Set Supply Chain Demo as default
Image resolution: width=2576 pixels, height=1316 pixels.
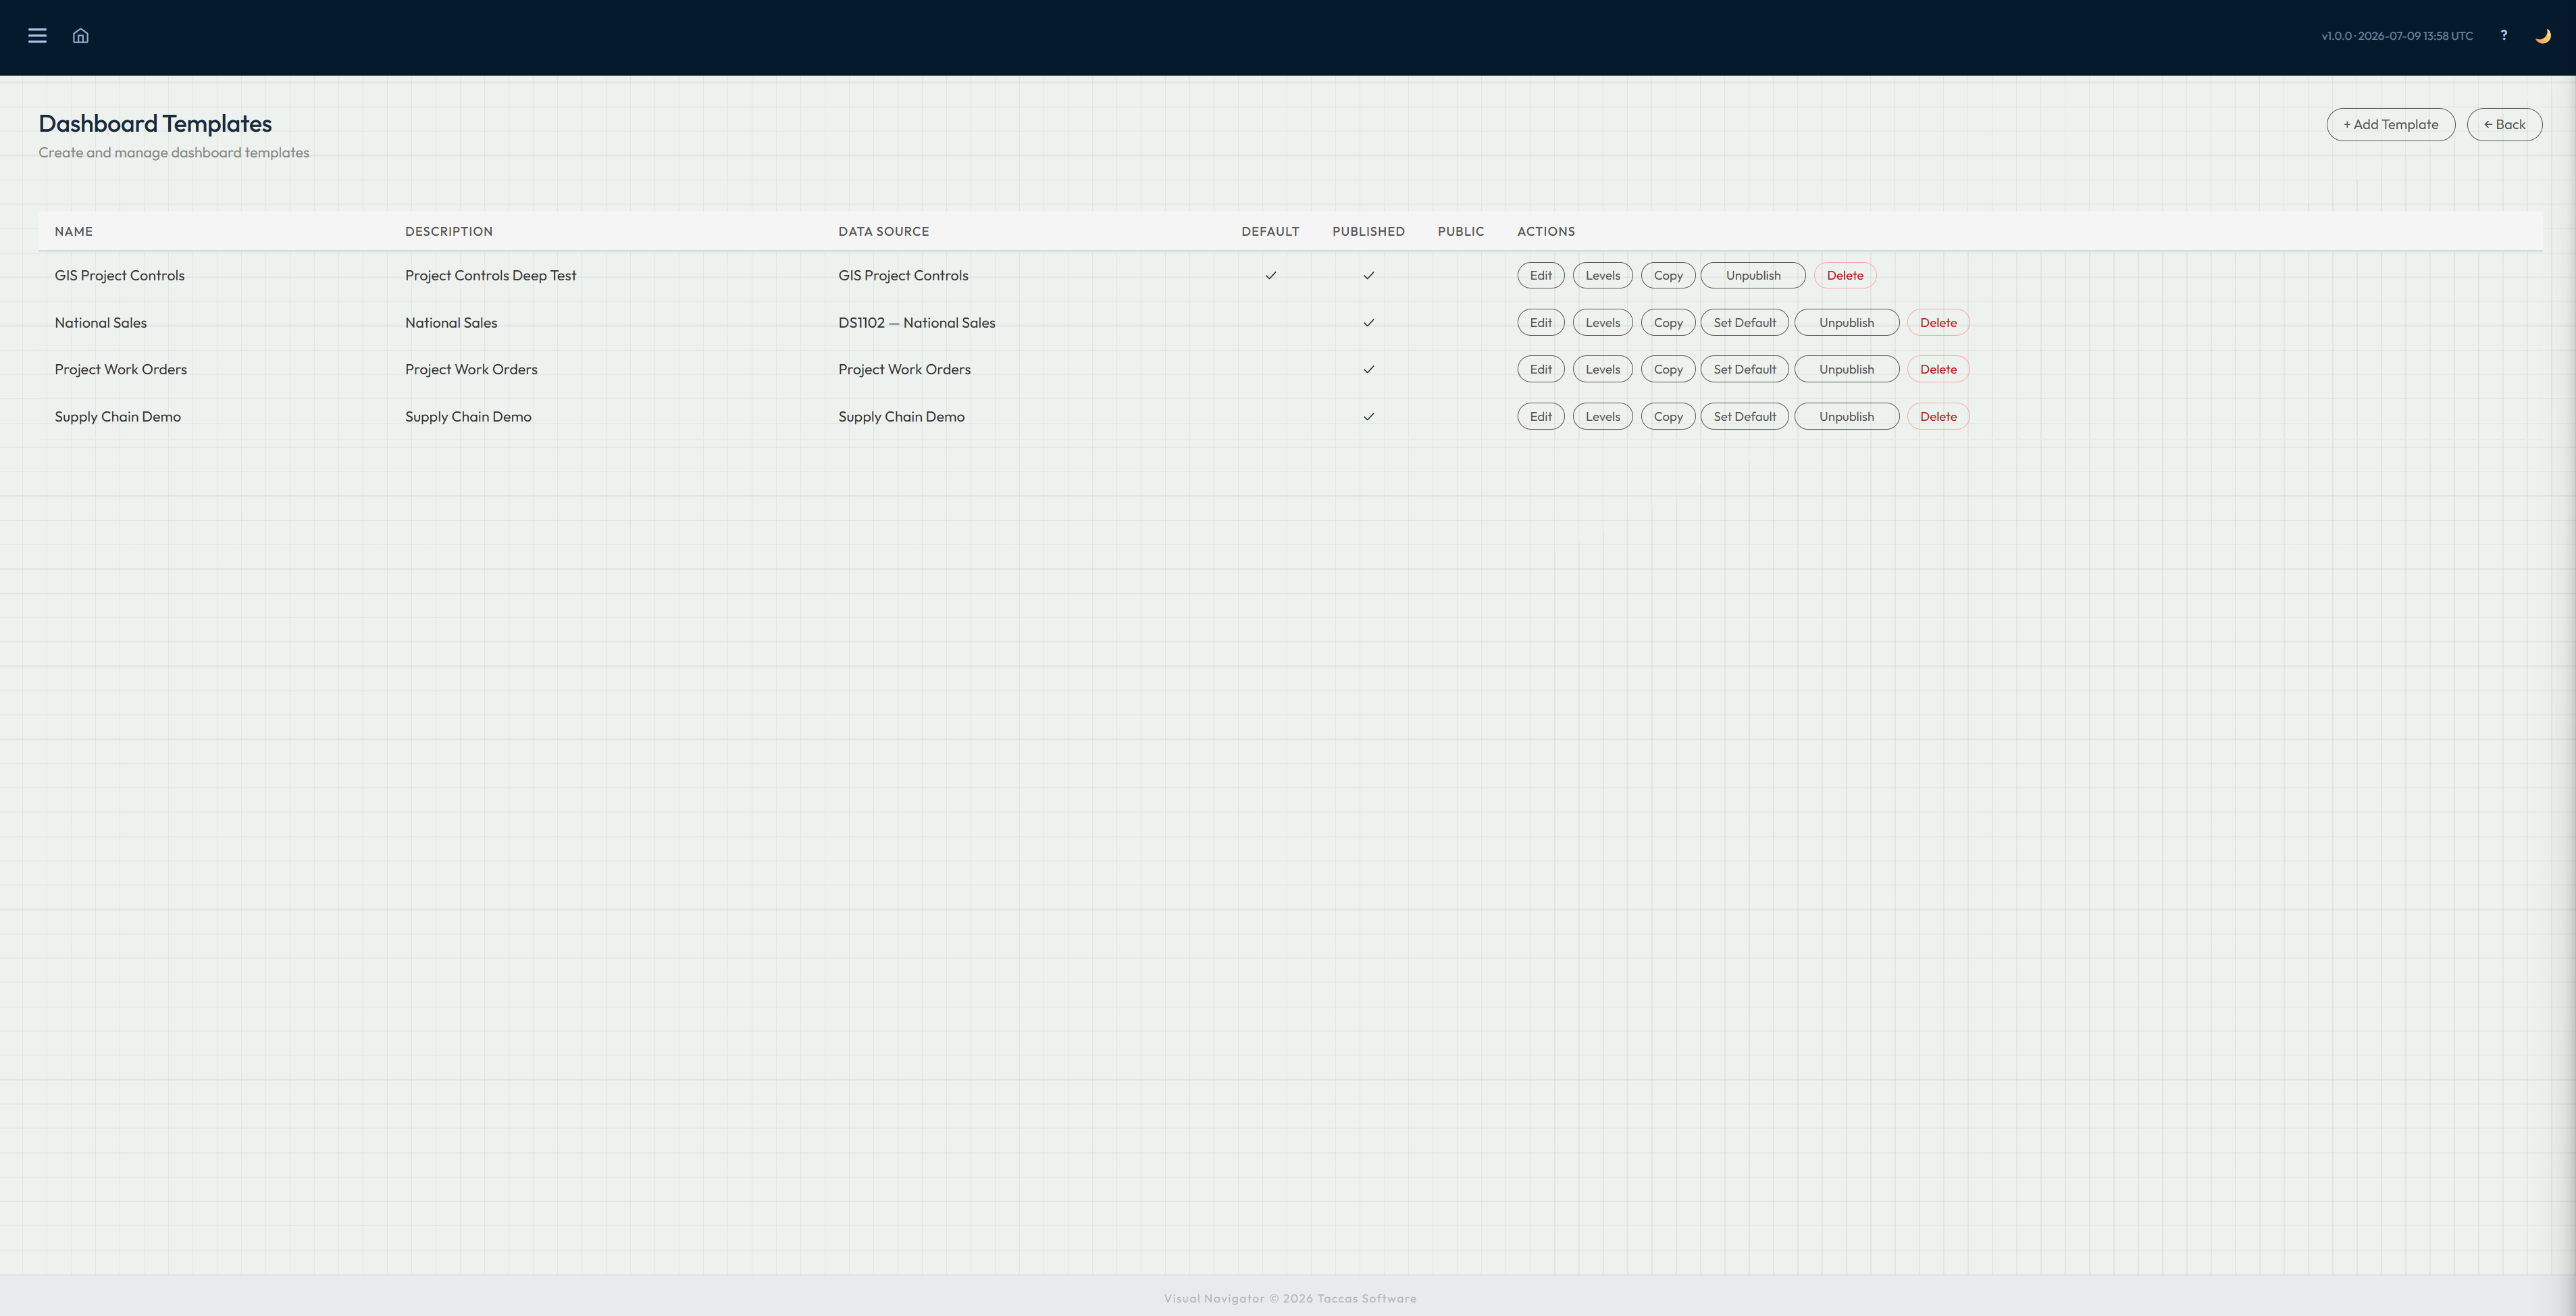1744,417
